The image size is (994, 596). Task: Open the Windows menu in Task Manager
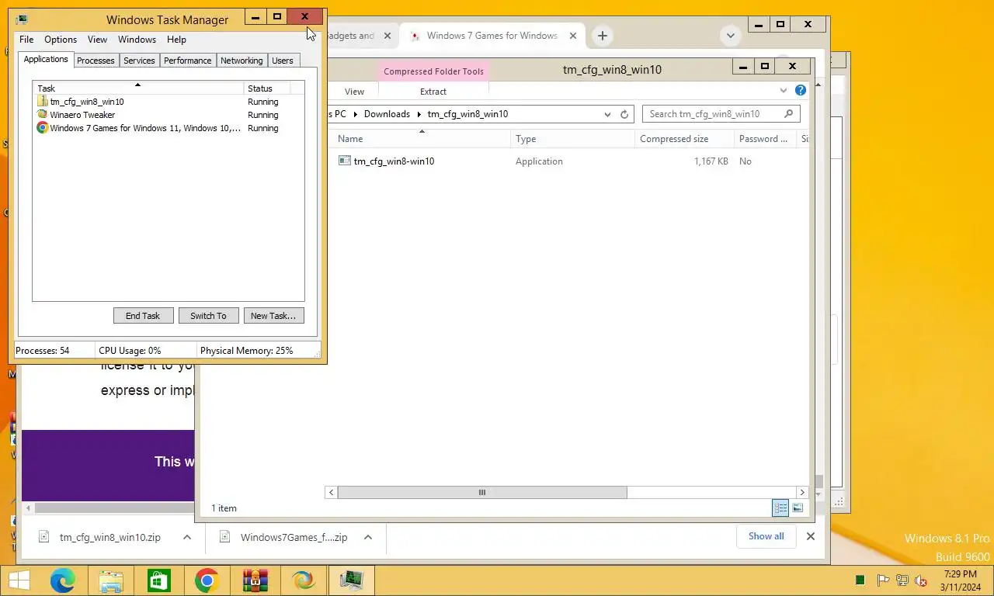[x=137, y=40]
